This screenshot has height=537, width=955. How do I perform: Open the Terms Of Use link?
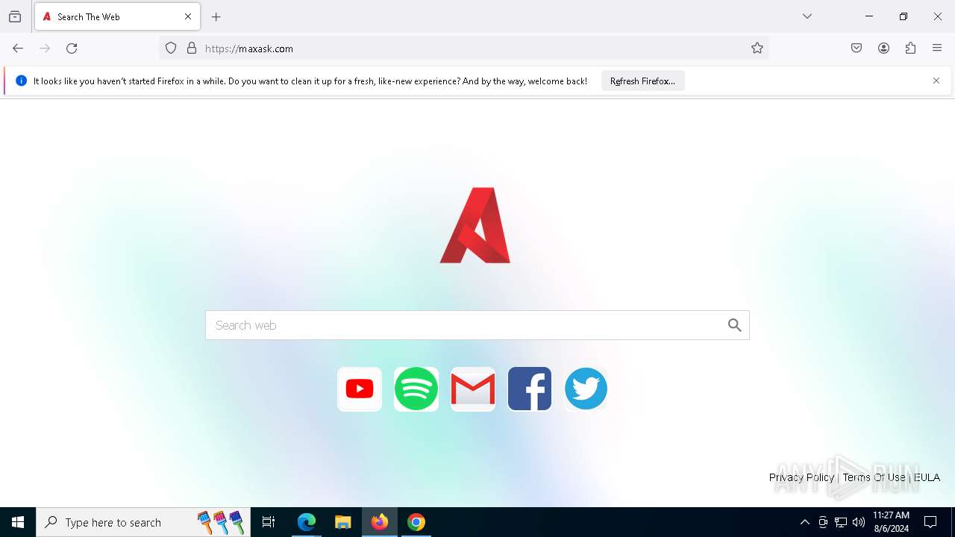[x=874, y=477]
